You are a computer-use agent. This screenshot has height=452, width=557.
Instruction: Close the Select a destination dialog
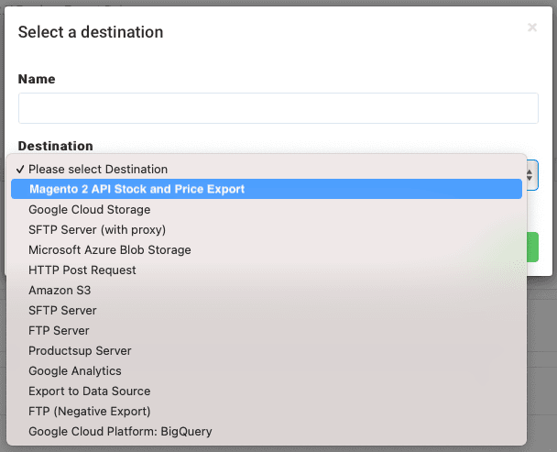point(532,28)
